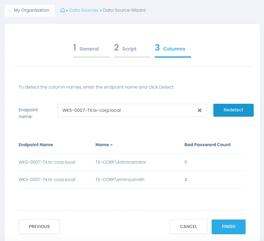Open the My Organization dropdown
The height and width of the screenshot is (241, 264).
(x=30, y=11)
